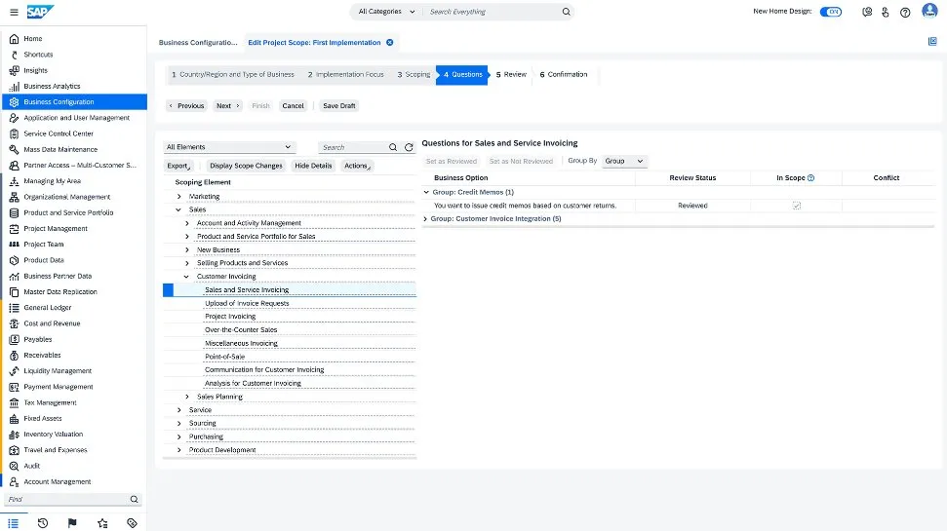
Task: Click the Search Everything input field
Action: (x=493, y=12)
